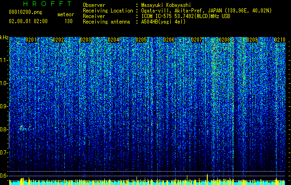Click the name Masayuki Kobayashi
Screen dimensions: 291x185
166,5
